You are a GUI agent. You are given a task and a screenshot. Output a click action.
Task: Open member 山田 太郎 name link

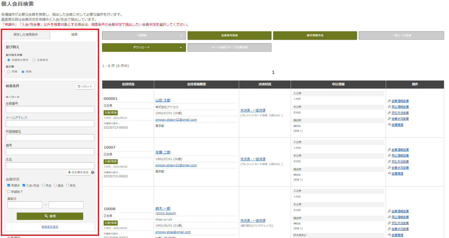coord(163,100)
